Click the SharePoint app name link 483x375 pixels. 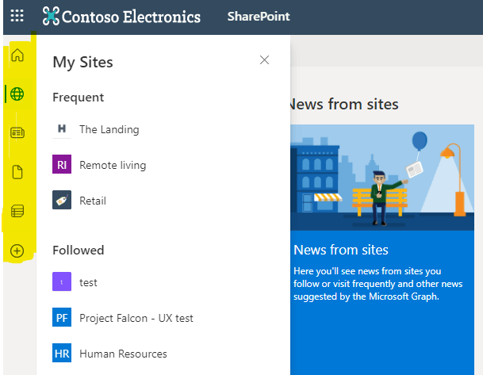click(259, 17)
